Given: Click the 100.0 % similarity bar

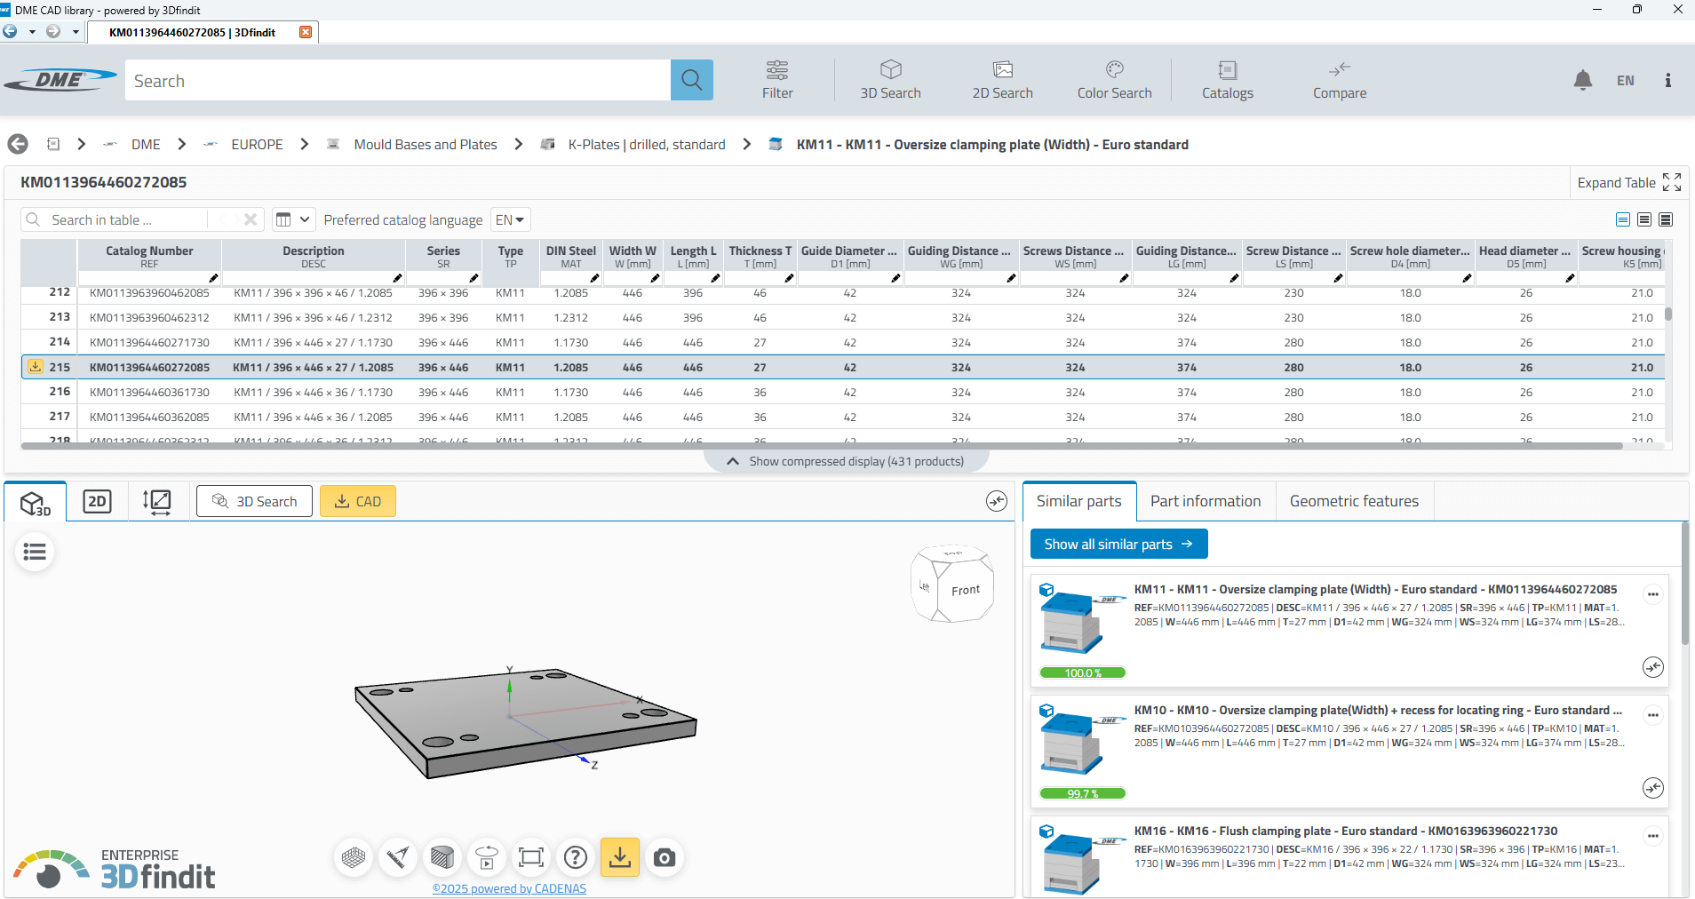Looking at the screenshot, I should coord(1082,672).
